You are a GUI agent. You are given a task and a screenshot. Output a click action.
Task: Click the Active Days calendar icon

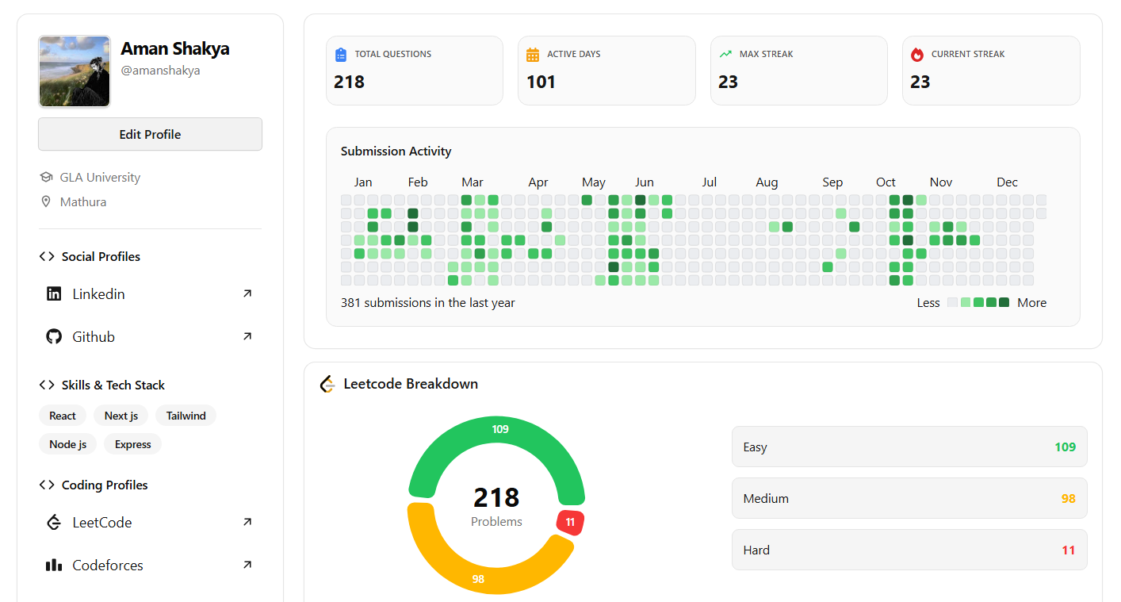pyautogui.click(x=533, y=55)
